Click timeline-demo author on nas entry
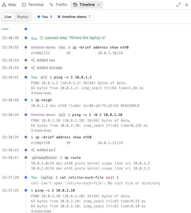 (43, 47)
